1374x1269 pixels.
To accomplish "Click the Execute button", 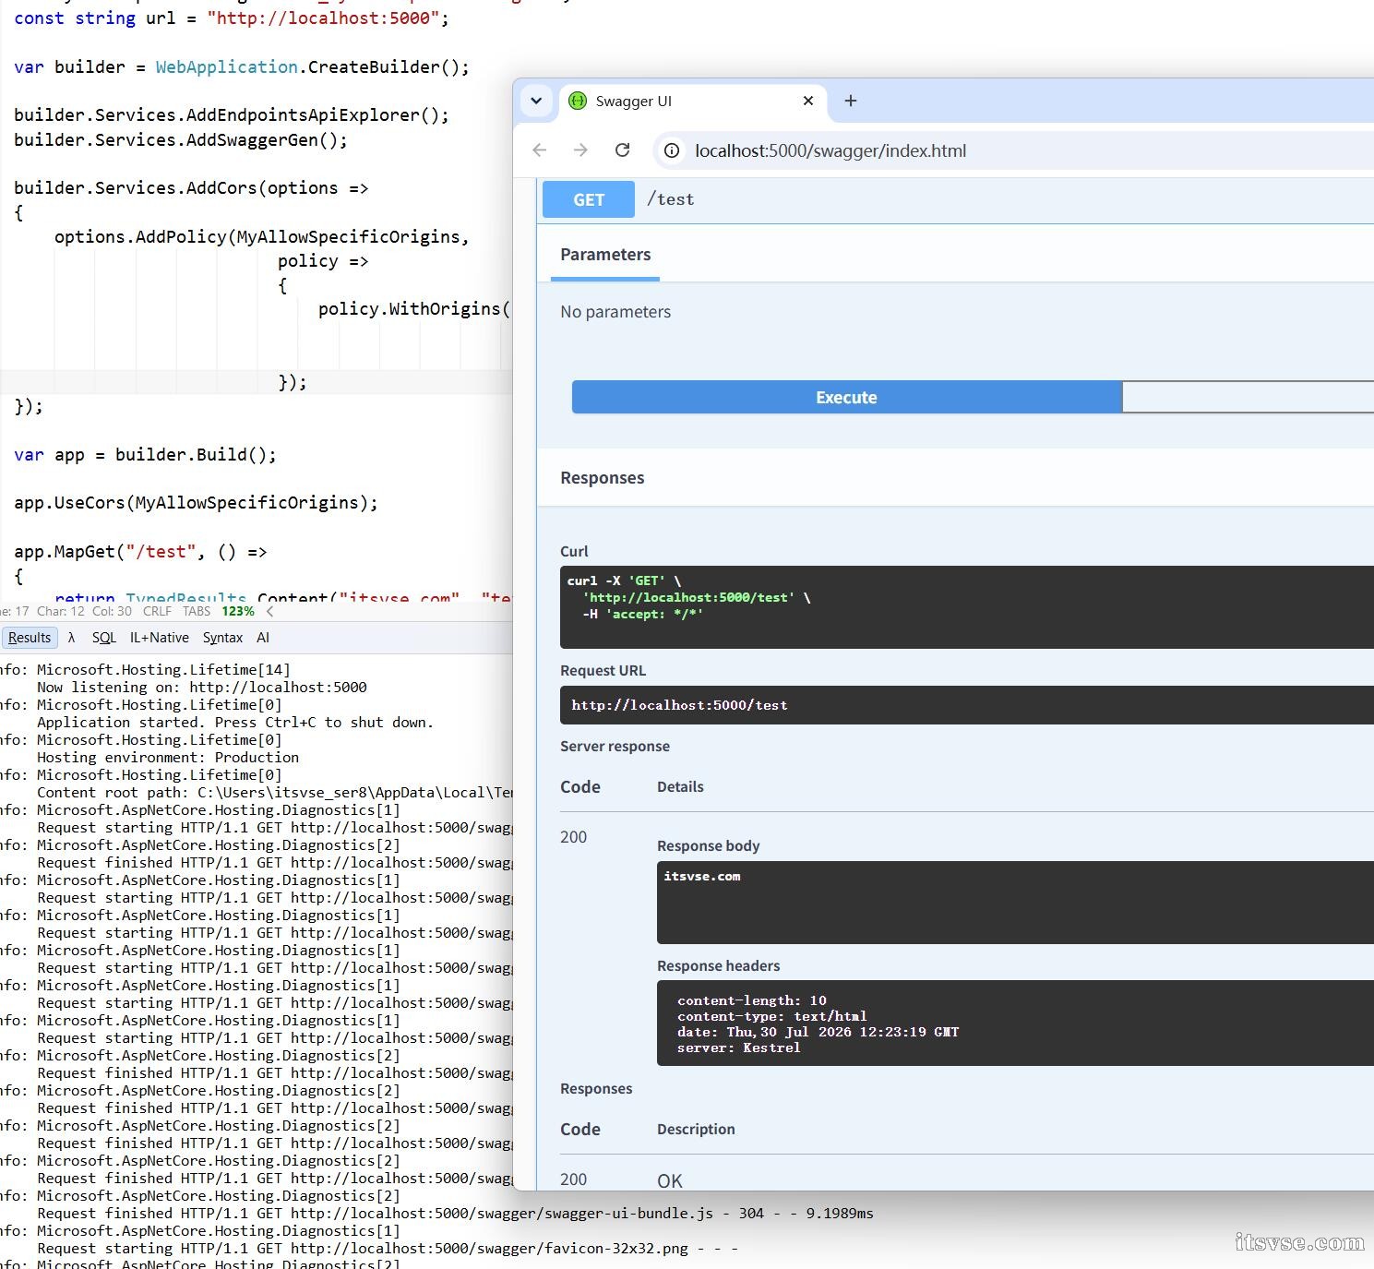I will (846, 398).
